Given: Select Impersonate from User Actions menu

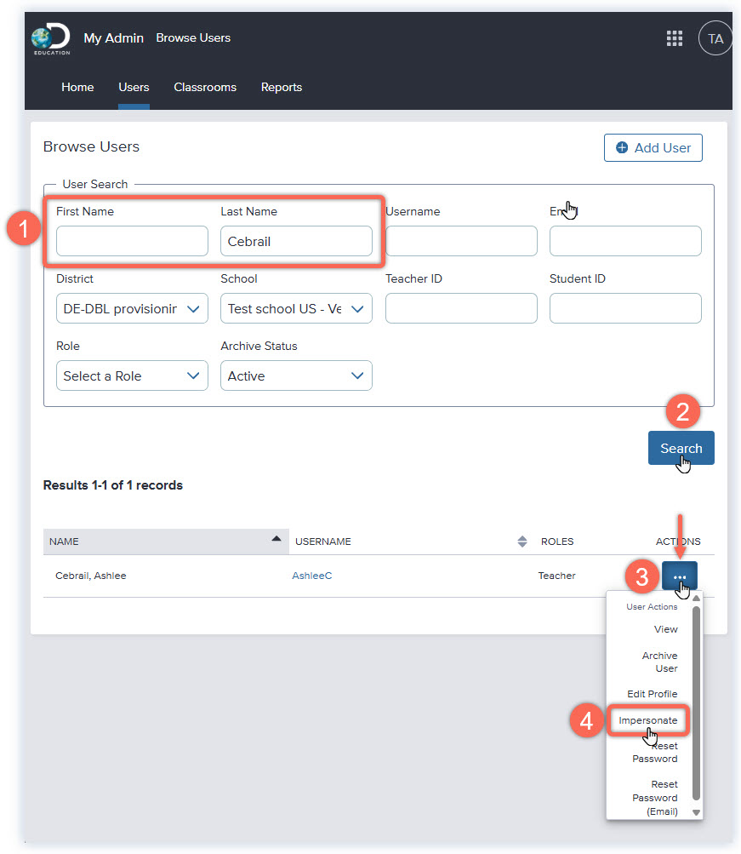Looking at the screenshot, I should (x=648, y=720).
